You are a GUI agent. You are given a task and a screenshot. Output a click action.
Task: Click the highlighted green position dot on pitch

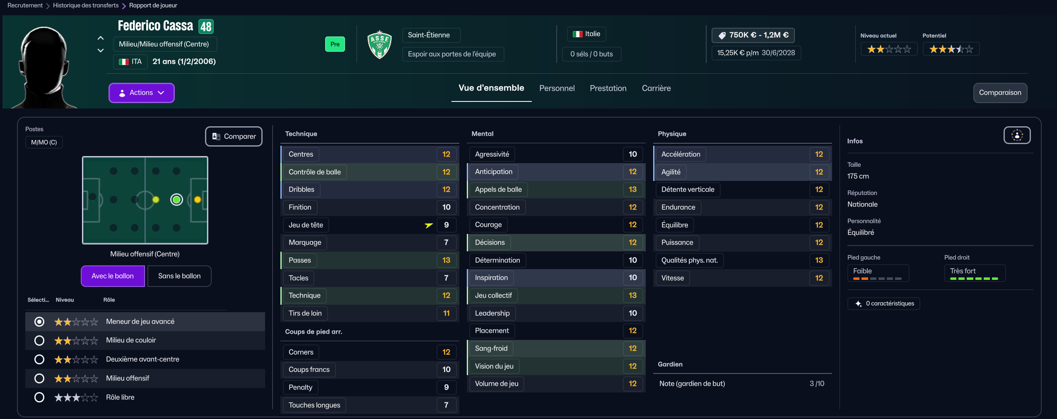click(x=176, y=200)
